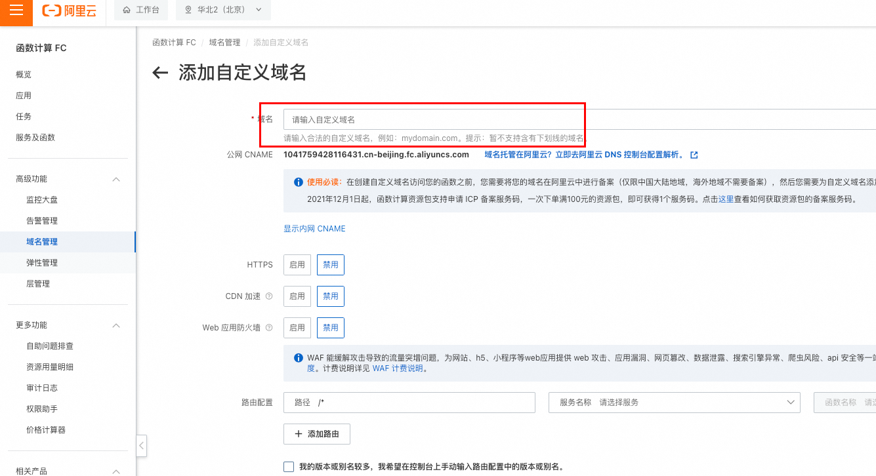The height and width of the screenshot is (476, 876).
Task: Enable Web 应用防火墙 with 启用
Action: click(297, 328)
